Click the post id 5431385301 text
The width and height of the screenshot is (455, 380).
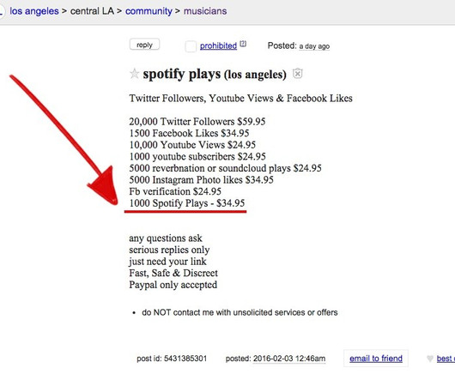(x=172, y=359)
